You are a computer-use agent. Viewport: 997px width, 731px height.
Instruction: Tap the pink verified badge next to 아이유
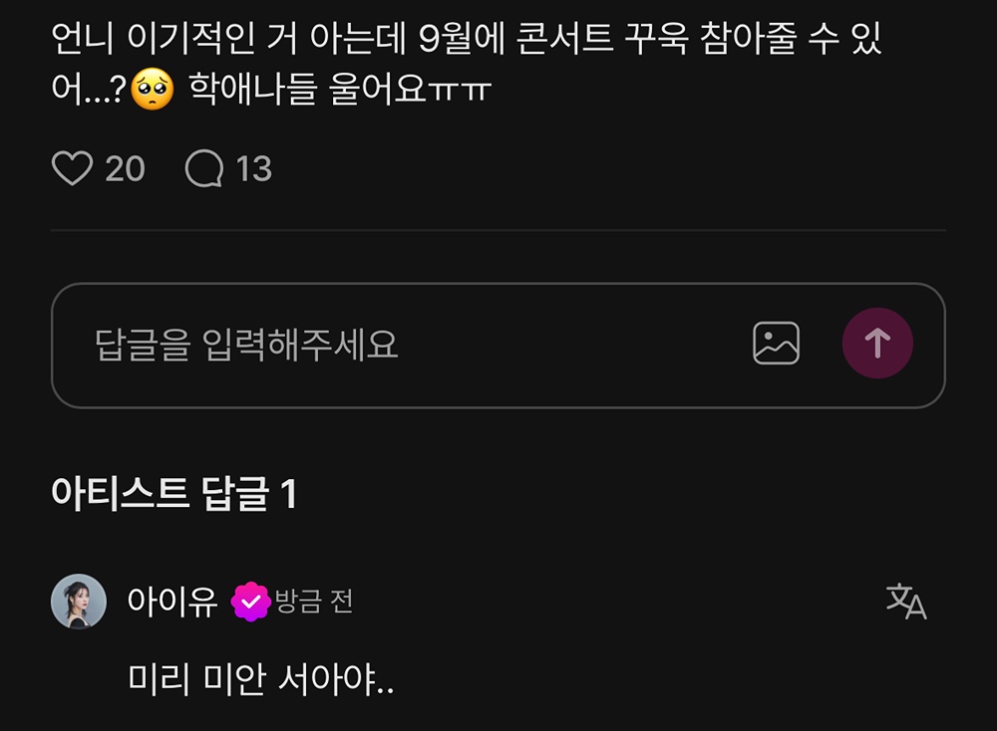[250, 601]
